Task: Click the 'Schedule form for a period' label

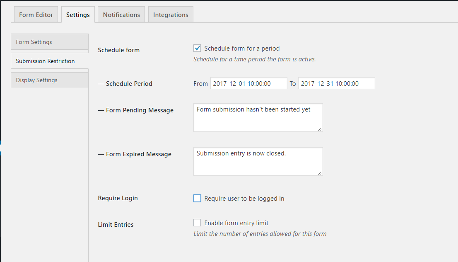Action: point(242,48)
